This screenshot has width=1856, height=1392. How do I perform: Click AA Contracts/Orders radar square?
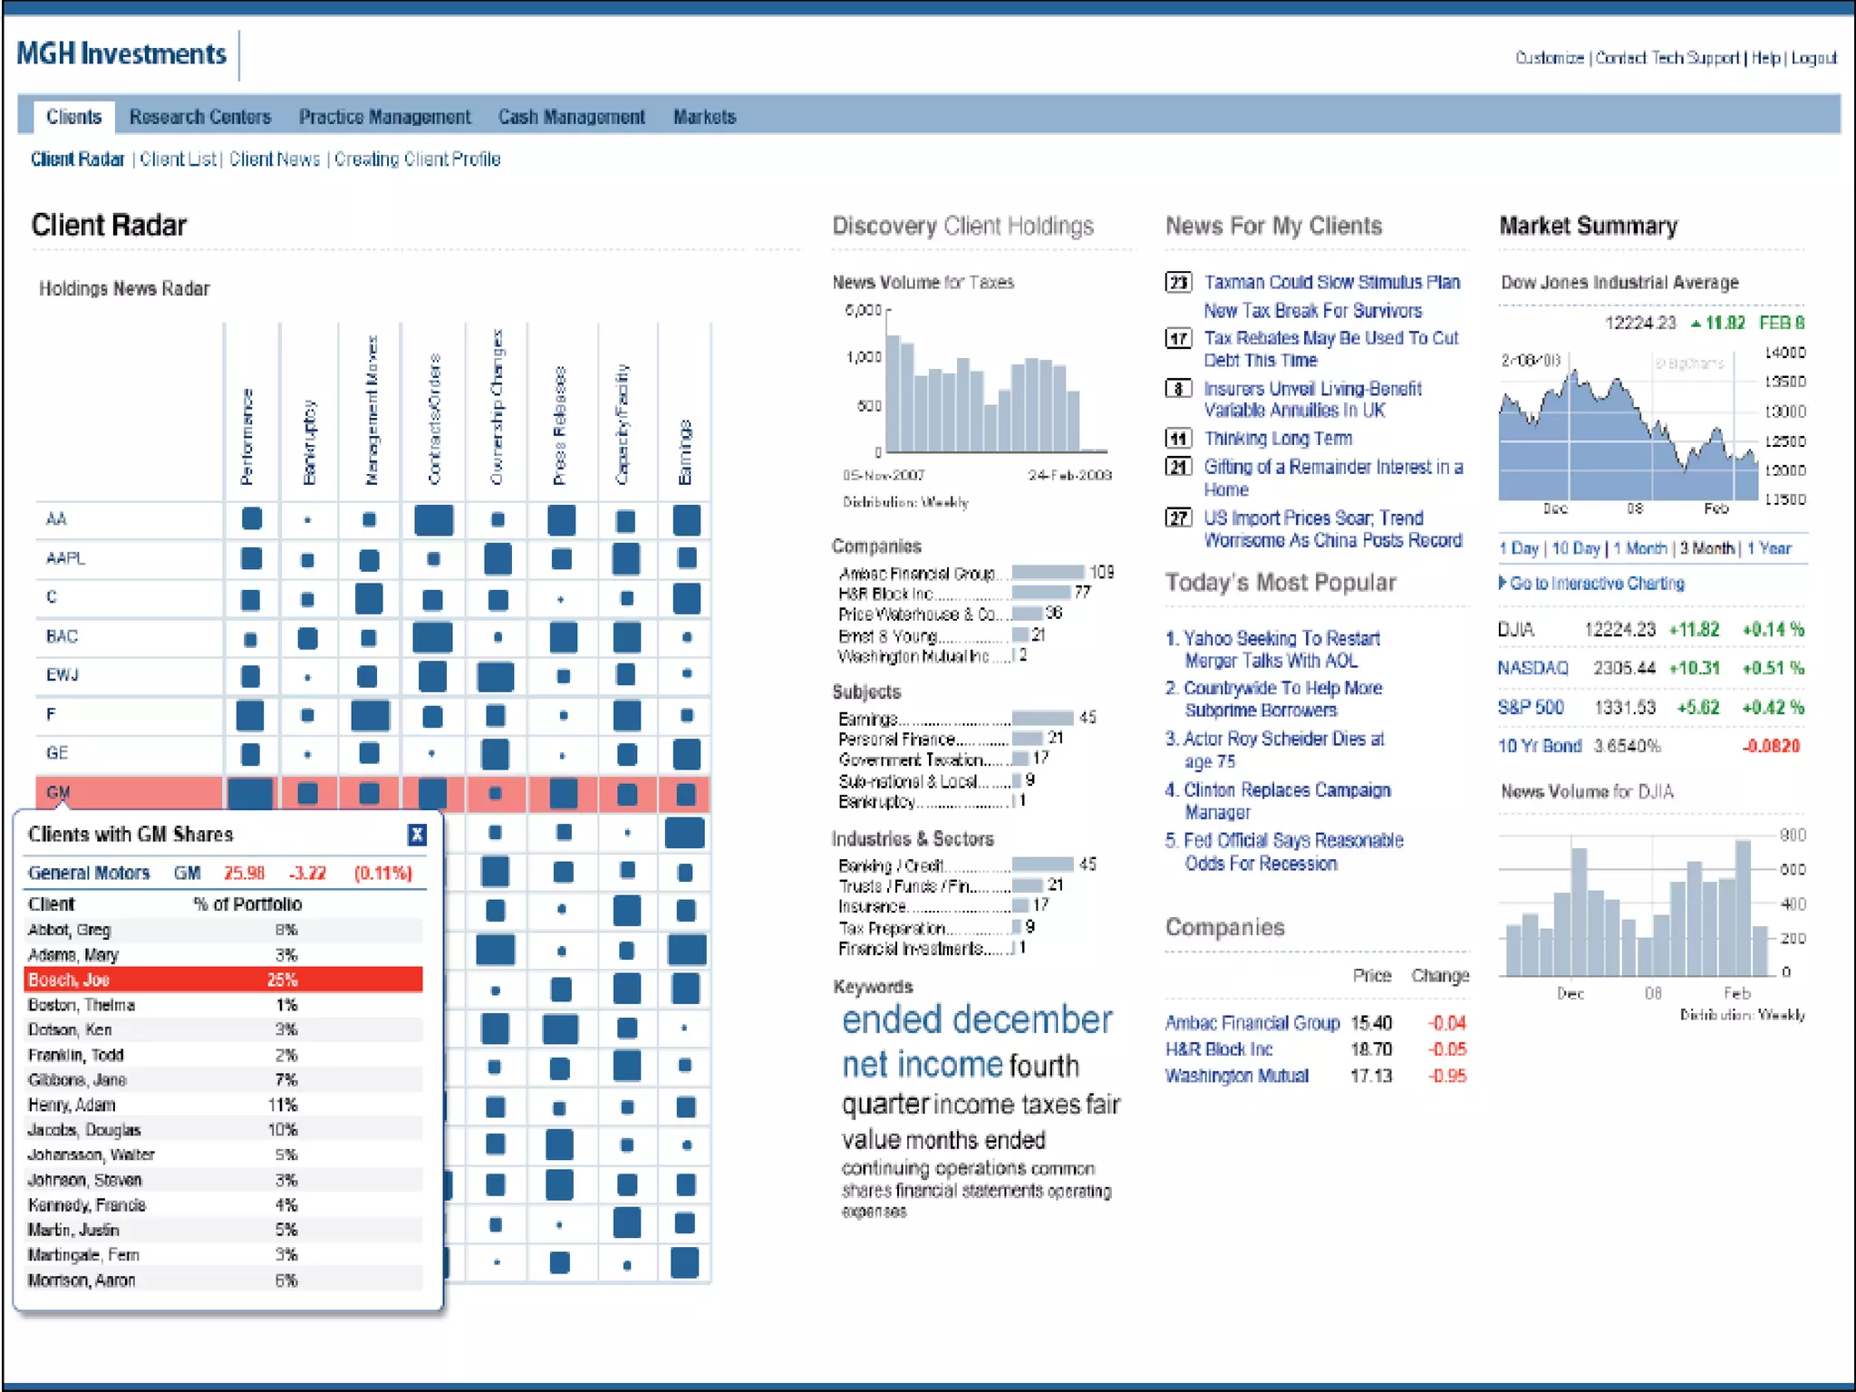coord(433,520)
